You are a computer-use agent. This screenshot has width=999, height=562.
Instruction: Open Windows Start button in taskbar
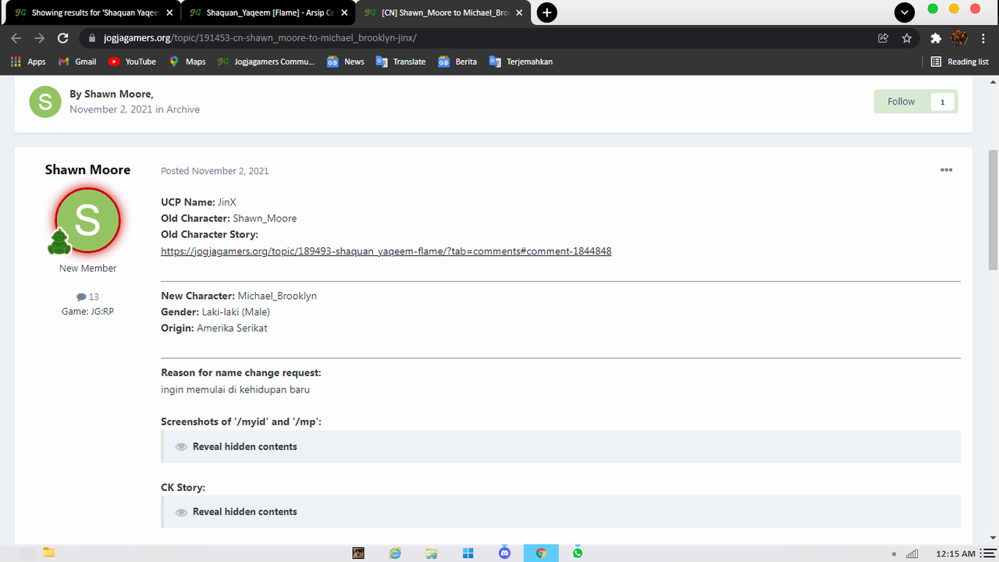468,553
